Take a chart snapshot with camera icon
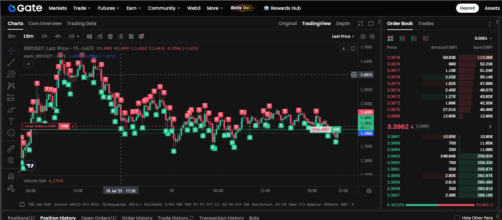 click(x=363, y=36)
